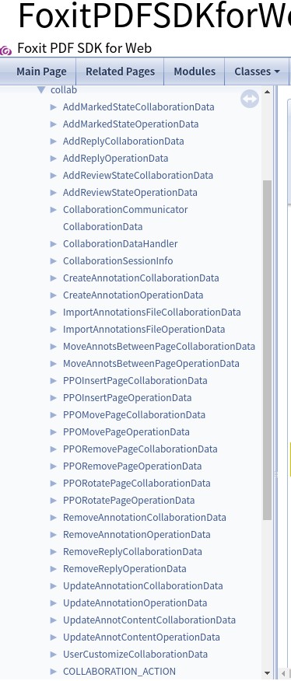Select UpdateAnnotContentOperationData tree item
The width and height of the screenshot is (291, 681).
[142, 637]
